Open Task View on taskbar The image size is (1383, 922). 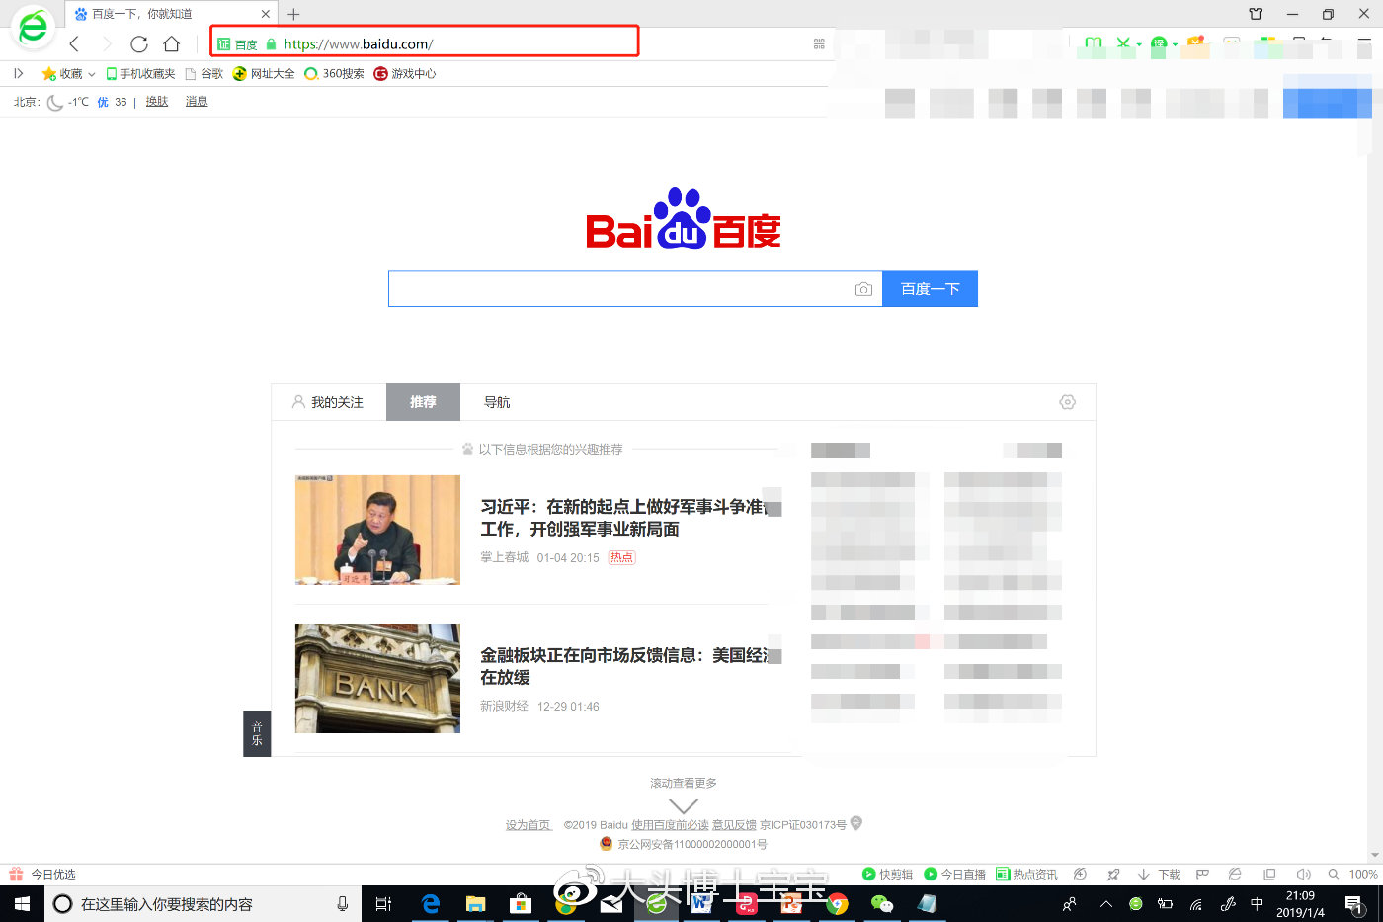[x=384, y=904]
